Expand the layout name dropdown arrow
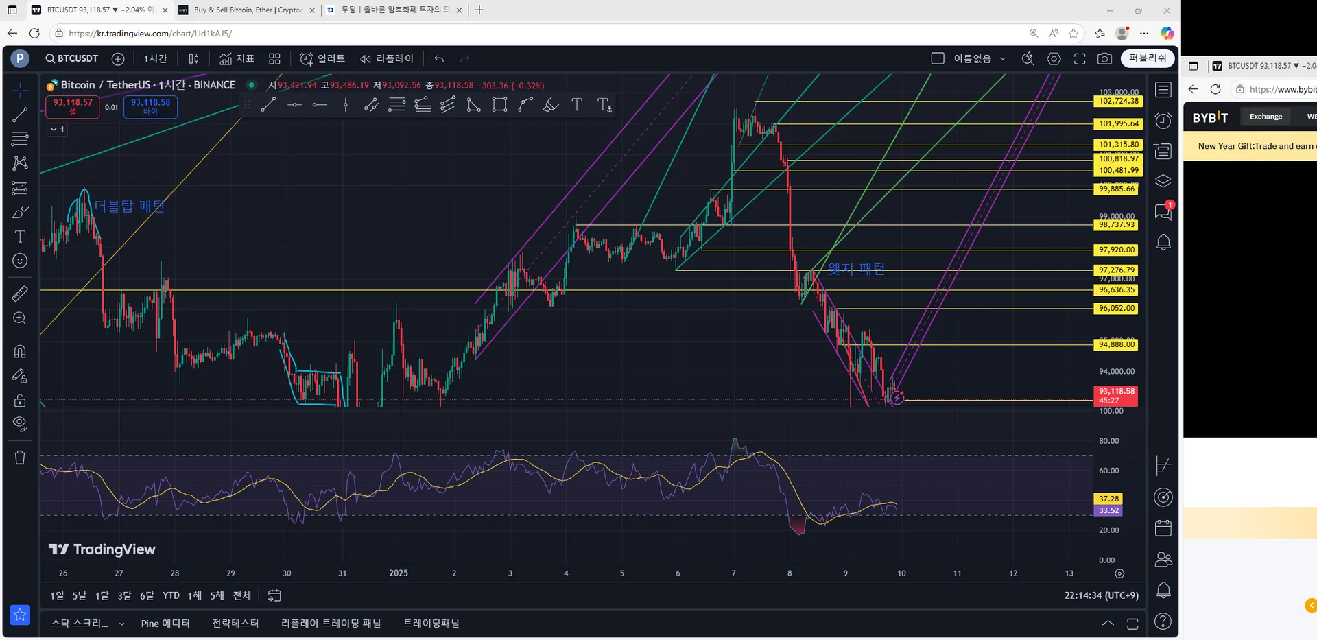The height and width of the screenshot is (640, 1317). click(1003, 59)
